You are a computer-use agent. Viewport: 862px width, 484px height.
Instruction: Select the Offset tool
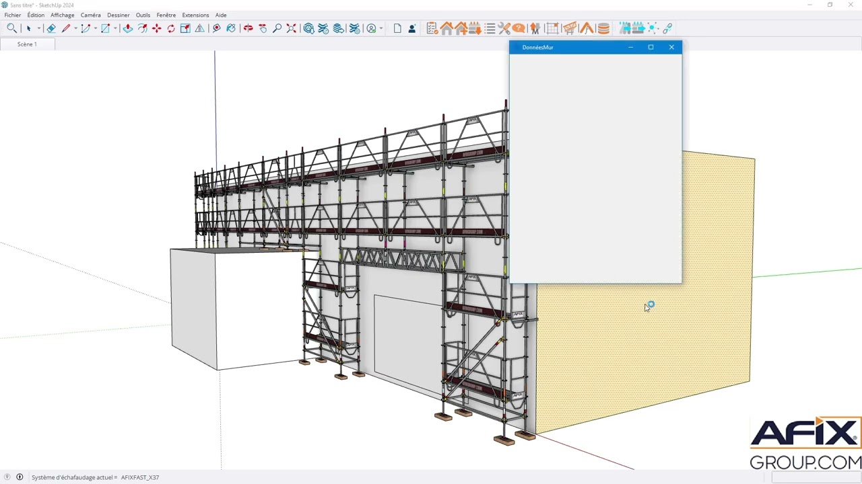[x=142, y=28]
